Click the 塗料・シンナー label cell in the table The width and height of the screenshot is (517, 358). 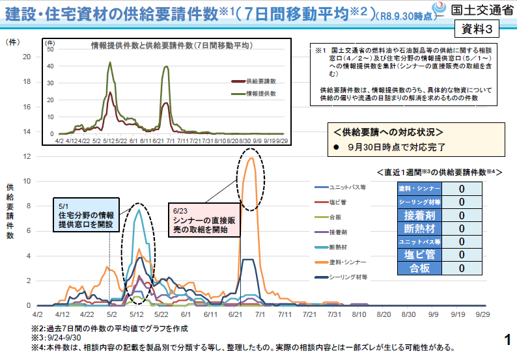point(419,189)
